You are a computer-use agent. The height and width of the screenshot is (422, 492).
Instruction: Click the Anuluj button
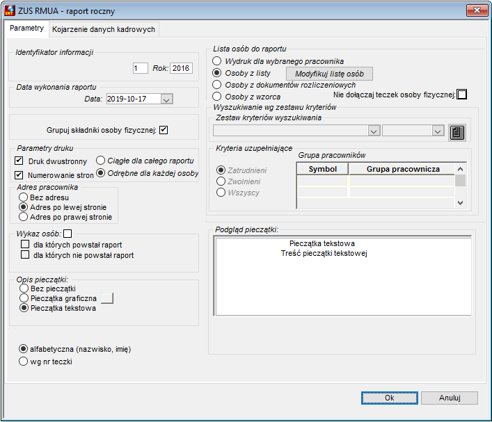[450, 398]
